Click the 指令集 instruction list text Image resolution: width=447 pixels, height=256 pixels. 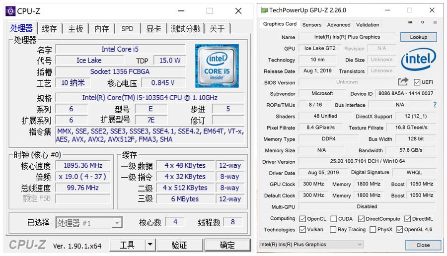point(150,135)
